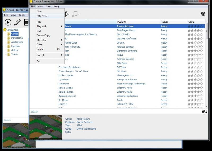Expand the Open submenu

pos(47,44)
